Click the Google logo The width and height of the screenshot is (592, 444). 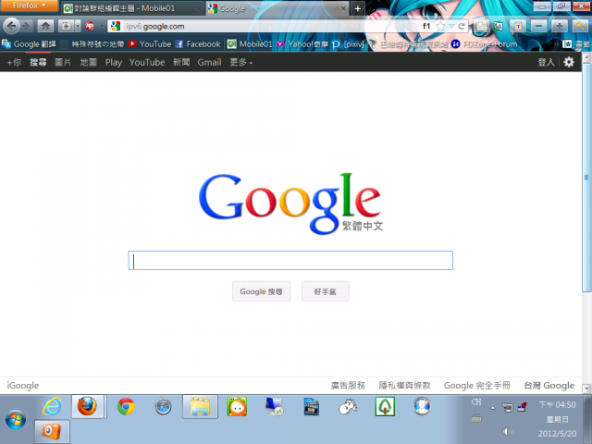(x=290, y=203)
